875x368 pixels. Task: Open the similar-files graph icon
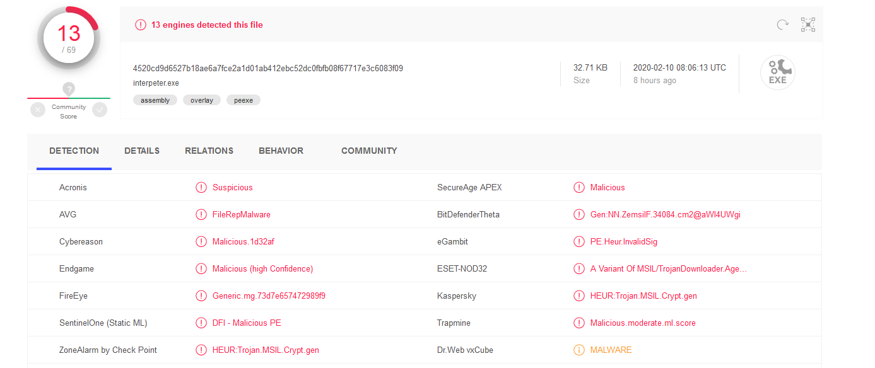(808, 25)
